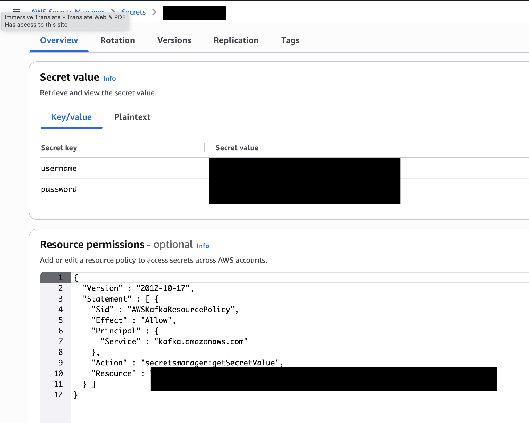Screen dimensions: 529x423
Task: Open the hamburger navigation menu
Action: [x=17, y=10]
